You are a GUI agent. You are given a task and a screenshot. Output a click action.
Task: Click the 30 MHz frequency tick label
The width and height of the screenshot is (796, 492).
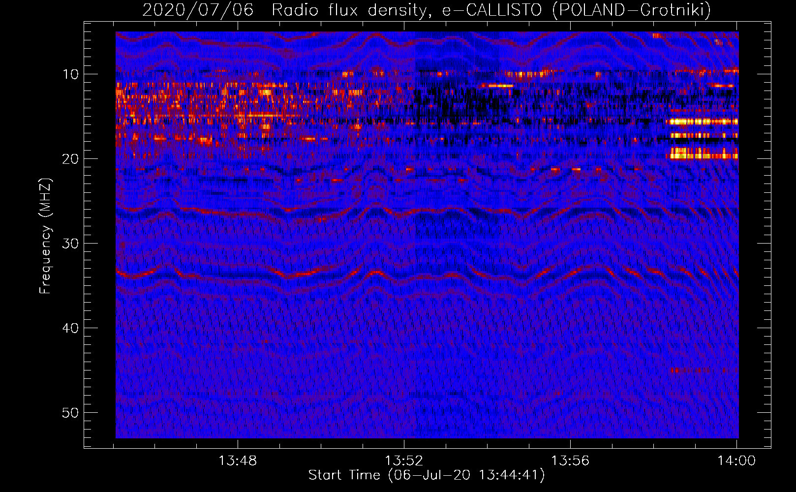pyautogui.click(x=71, y=244)
